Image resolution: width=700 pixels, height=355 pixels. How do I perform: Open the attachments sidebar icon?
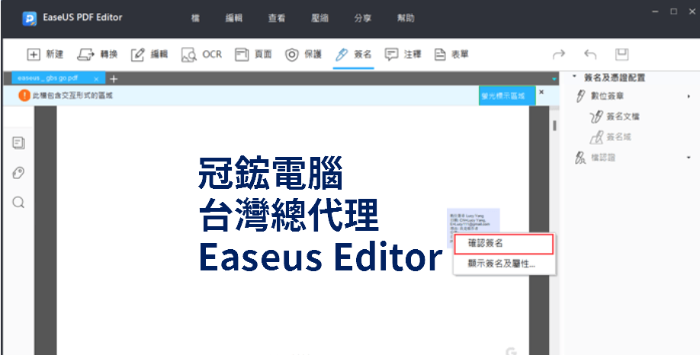click(18, 173)
